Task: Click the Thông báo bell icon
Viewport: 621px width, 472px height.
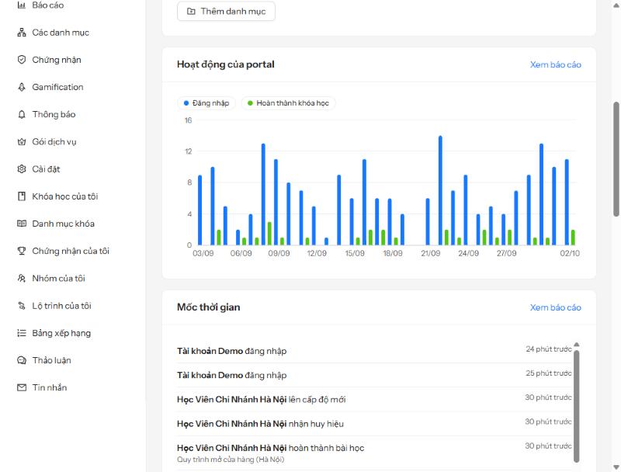Action: click(x=22, y=114)
